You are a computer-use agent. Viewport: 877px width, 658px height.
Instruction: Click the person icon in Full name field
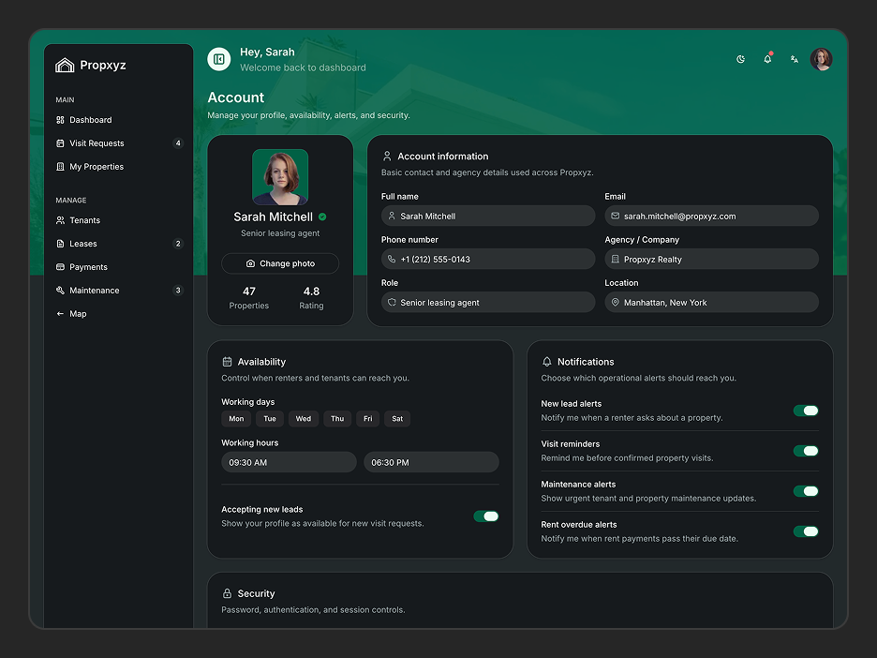(x=392, y=216)
